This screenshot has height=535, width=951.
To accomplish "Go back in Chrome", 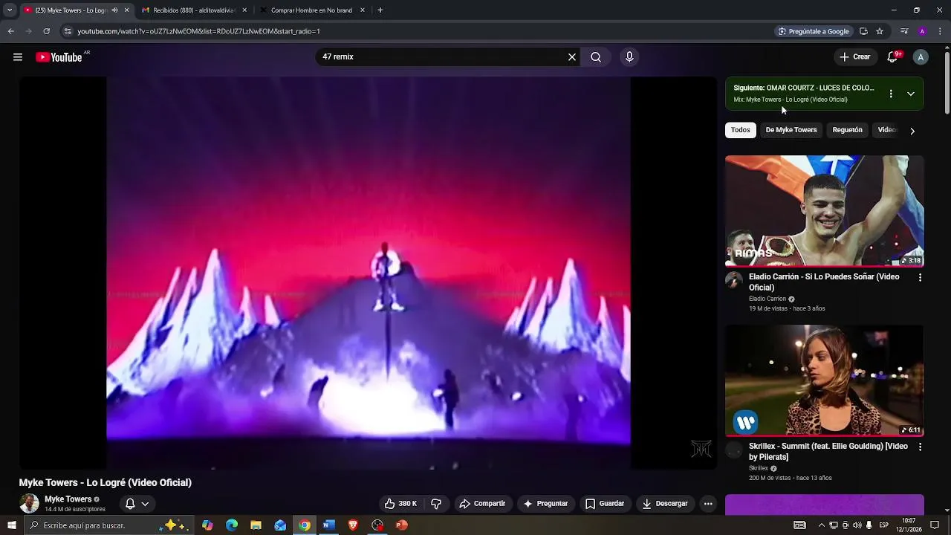I will pos(11,31).
